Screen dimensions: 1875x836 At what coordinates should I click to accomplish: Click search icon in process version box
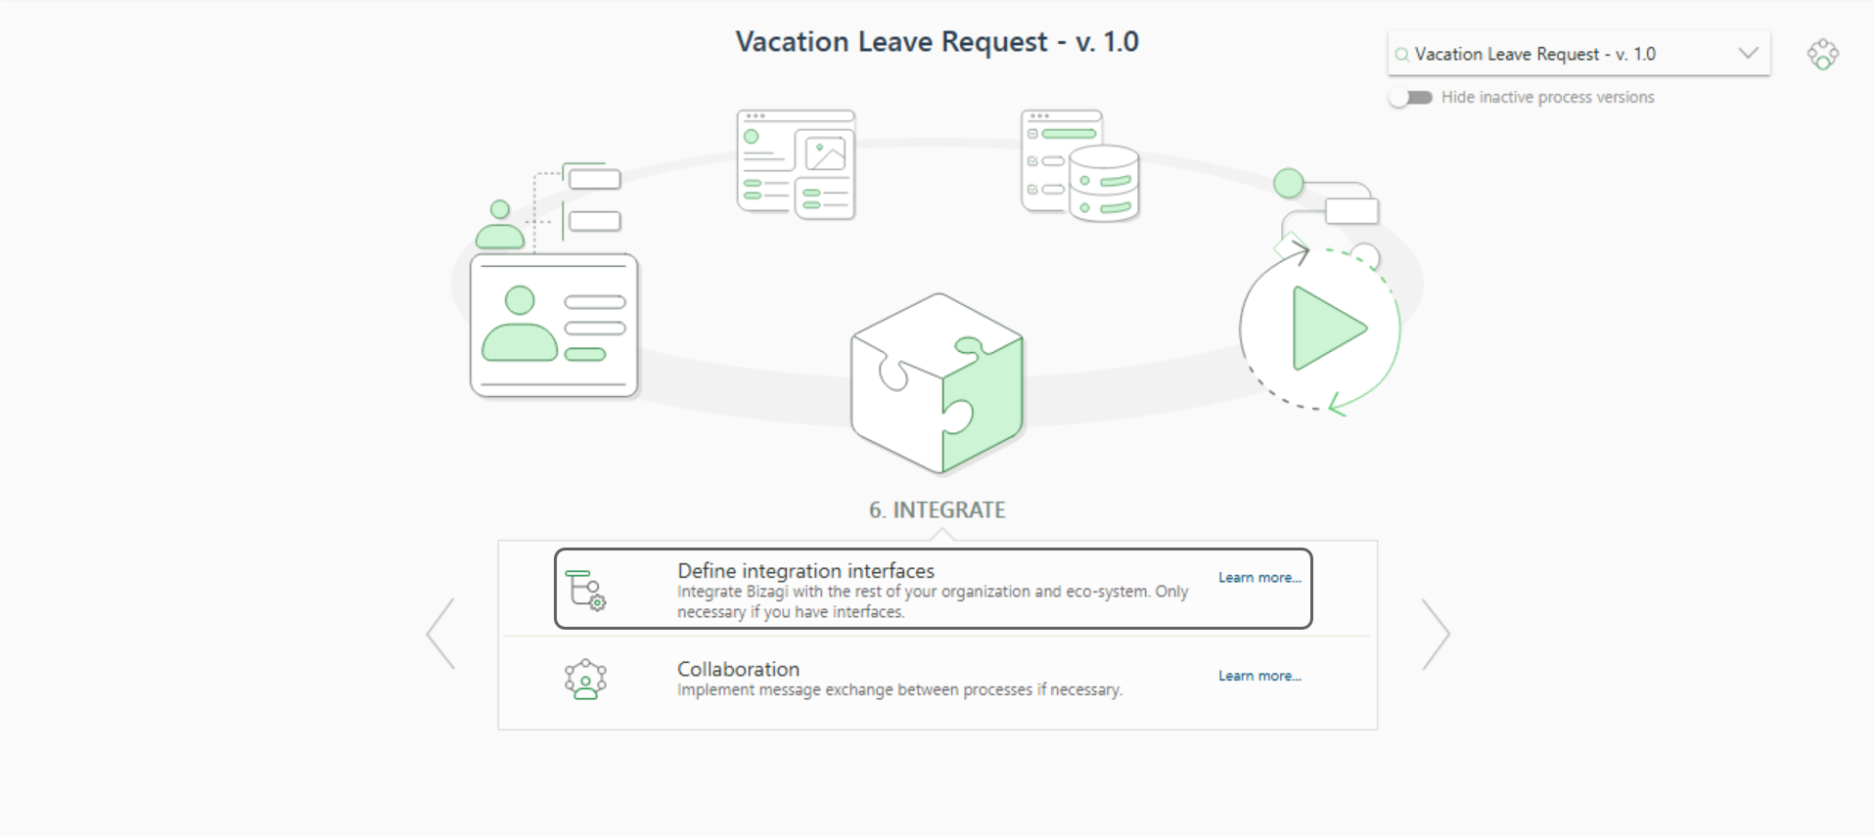1401,55
